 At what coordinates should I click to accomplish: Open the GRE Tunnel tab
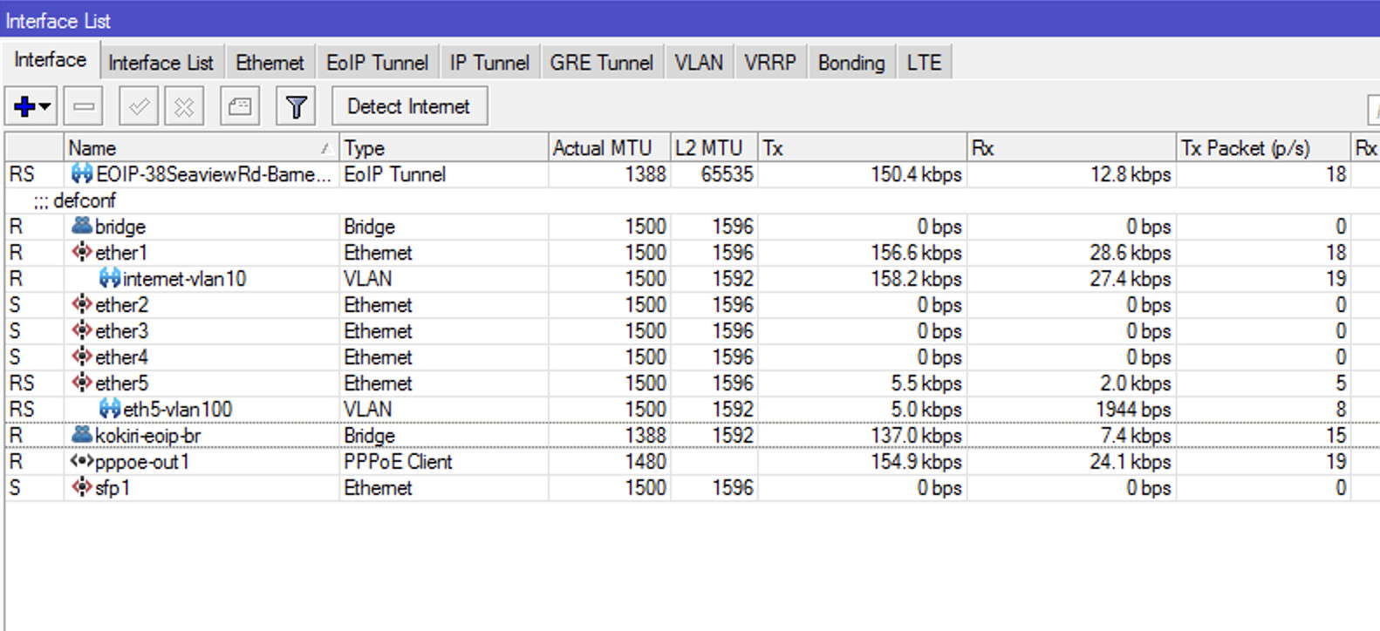pyautogui.click(x=601, y=63)
